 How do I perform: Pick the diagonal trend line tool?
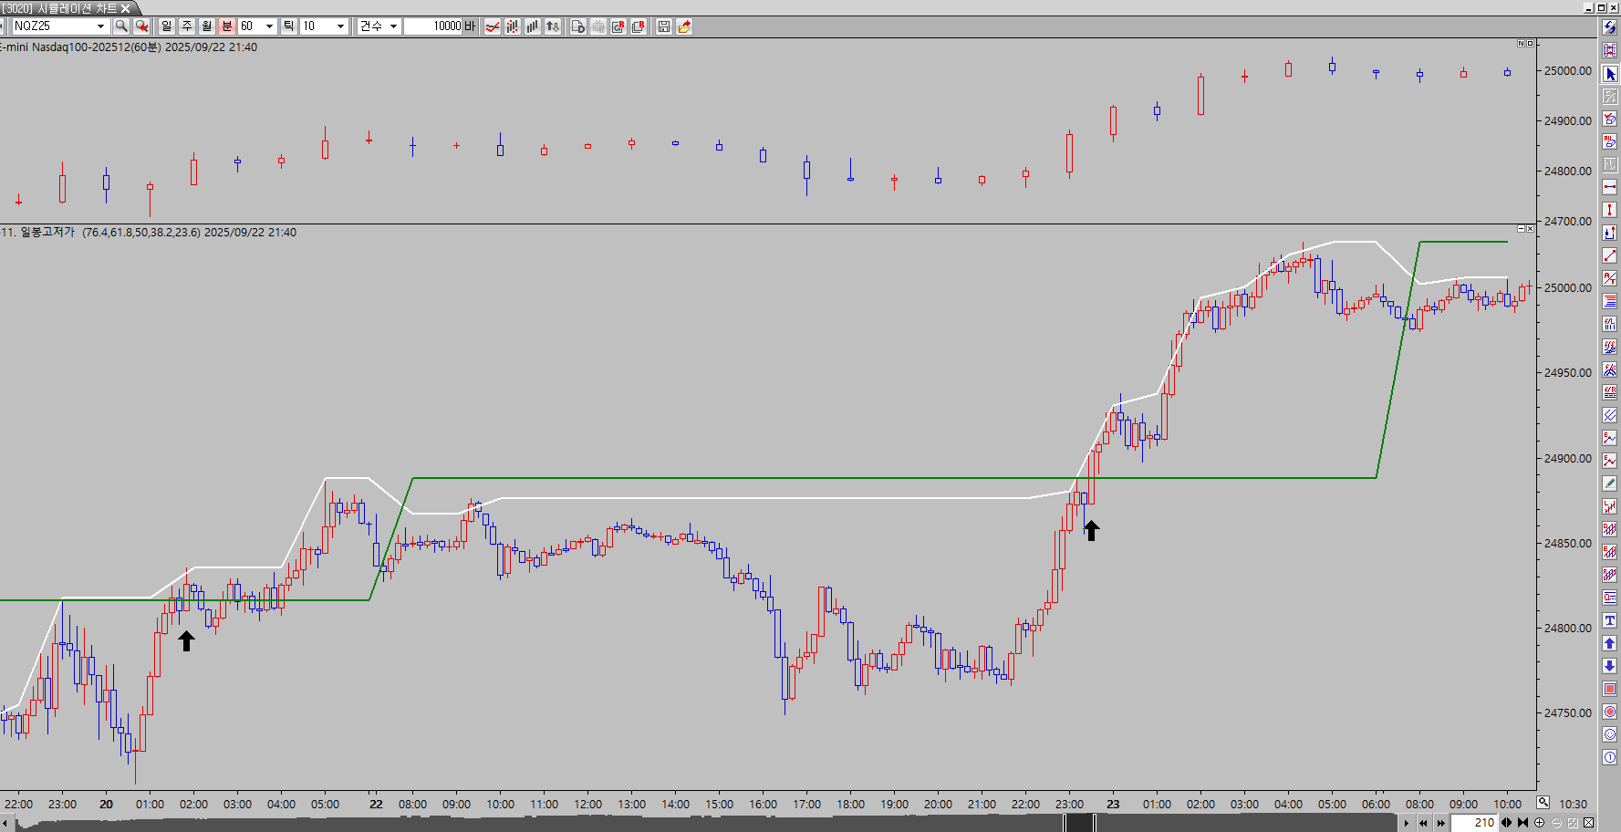pyautogui.click(x=1610, y=255)
